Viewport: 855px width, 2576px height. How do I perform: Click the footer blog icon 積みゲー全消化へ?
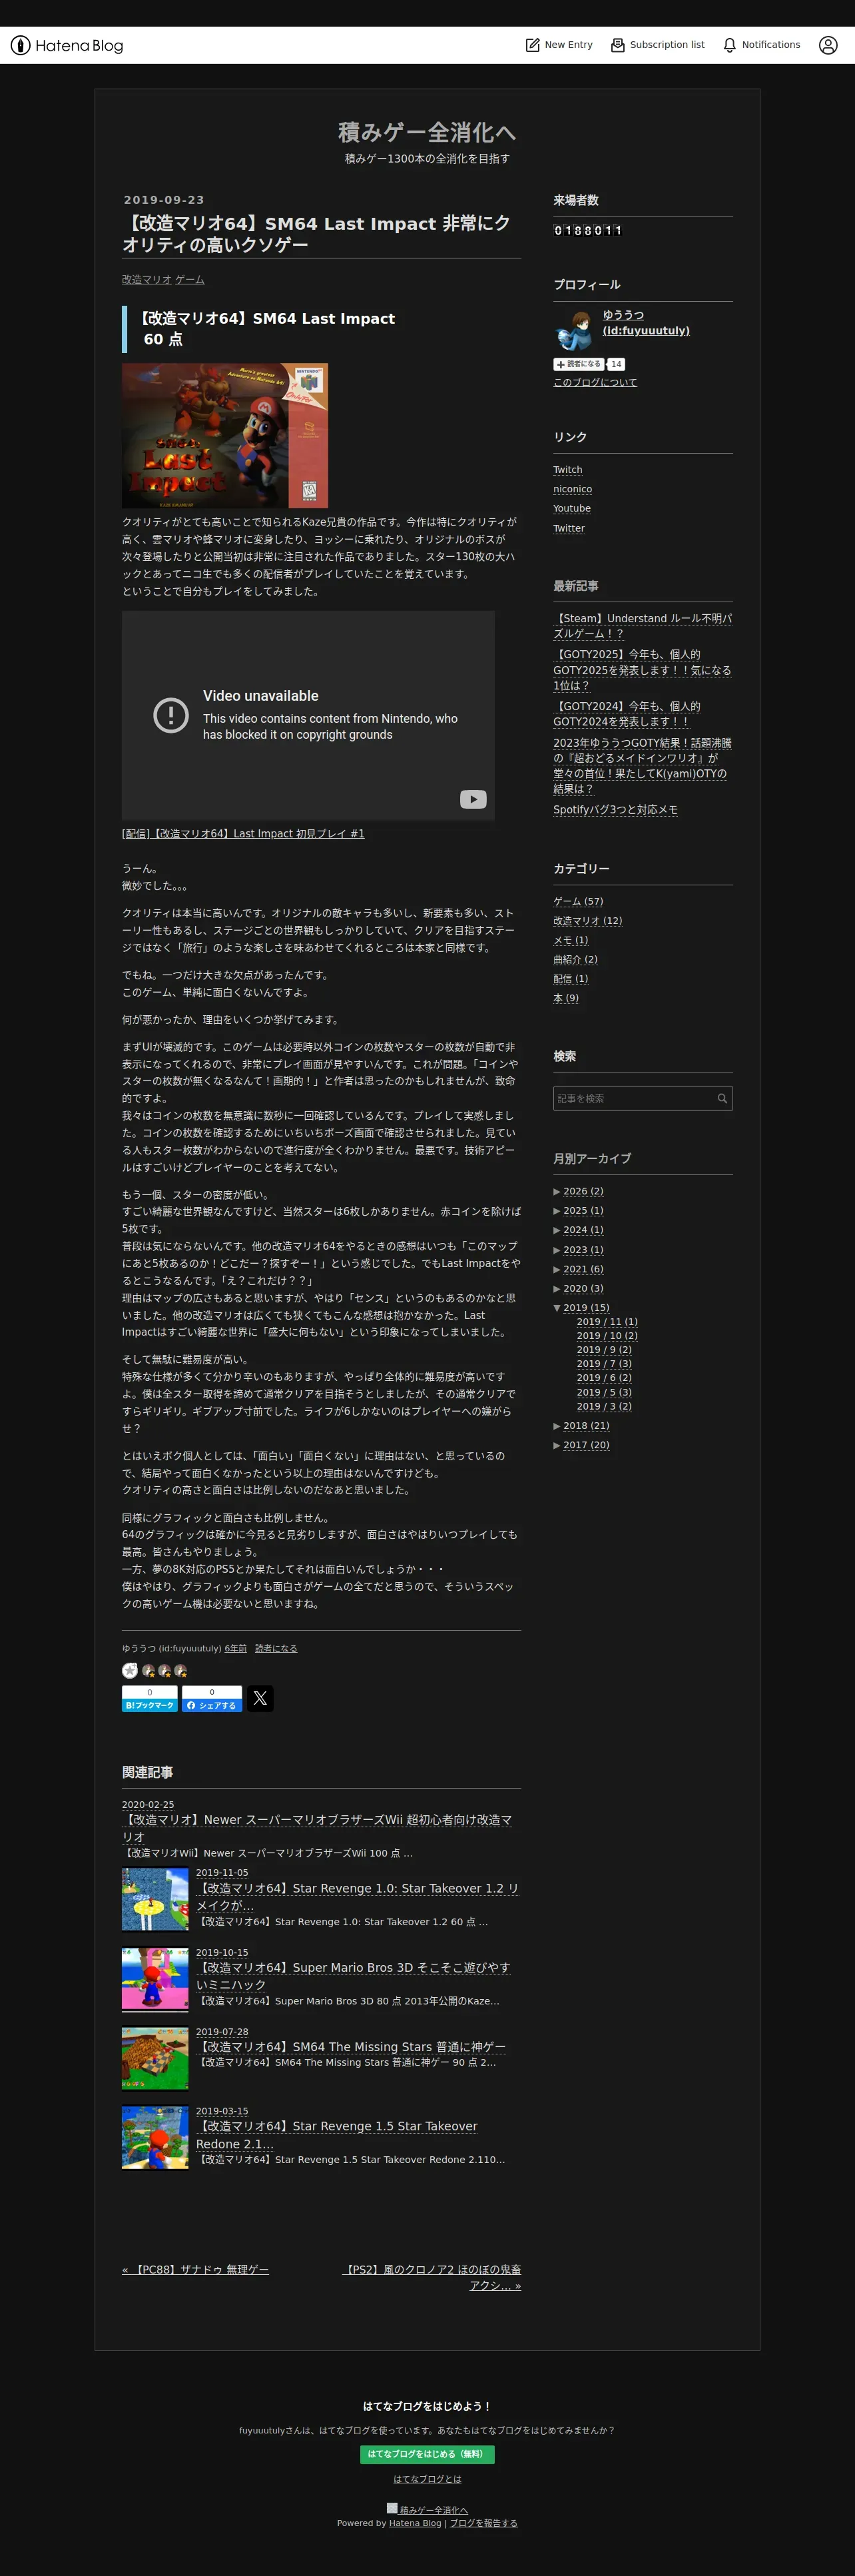392,2508
